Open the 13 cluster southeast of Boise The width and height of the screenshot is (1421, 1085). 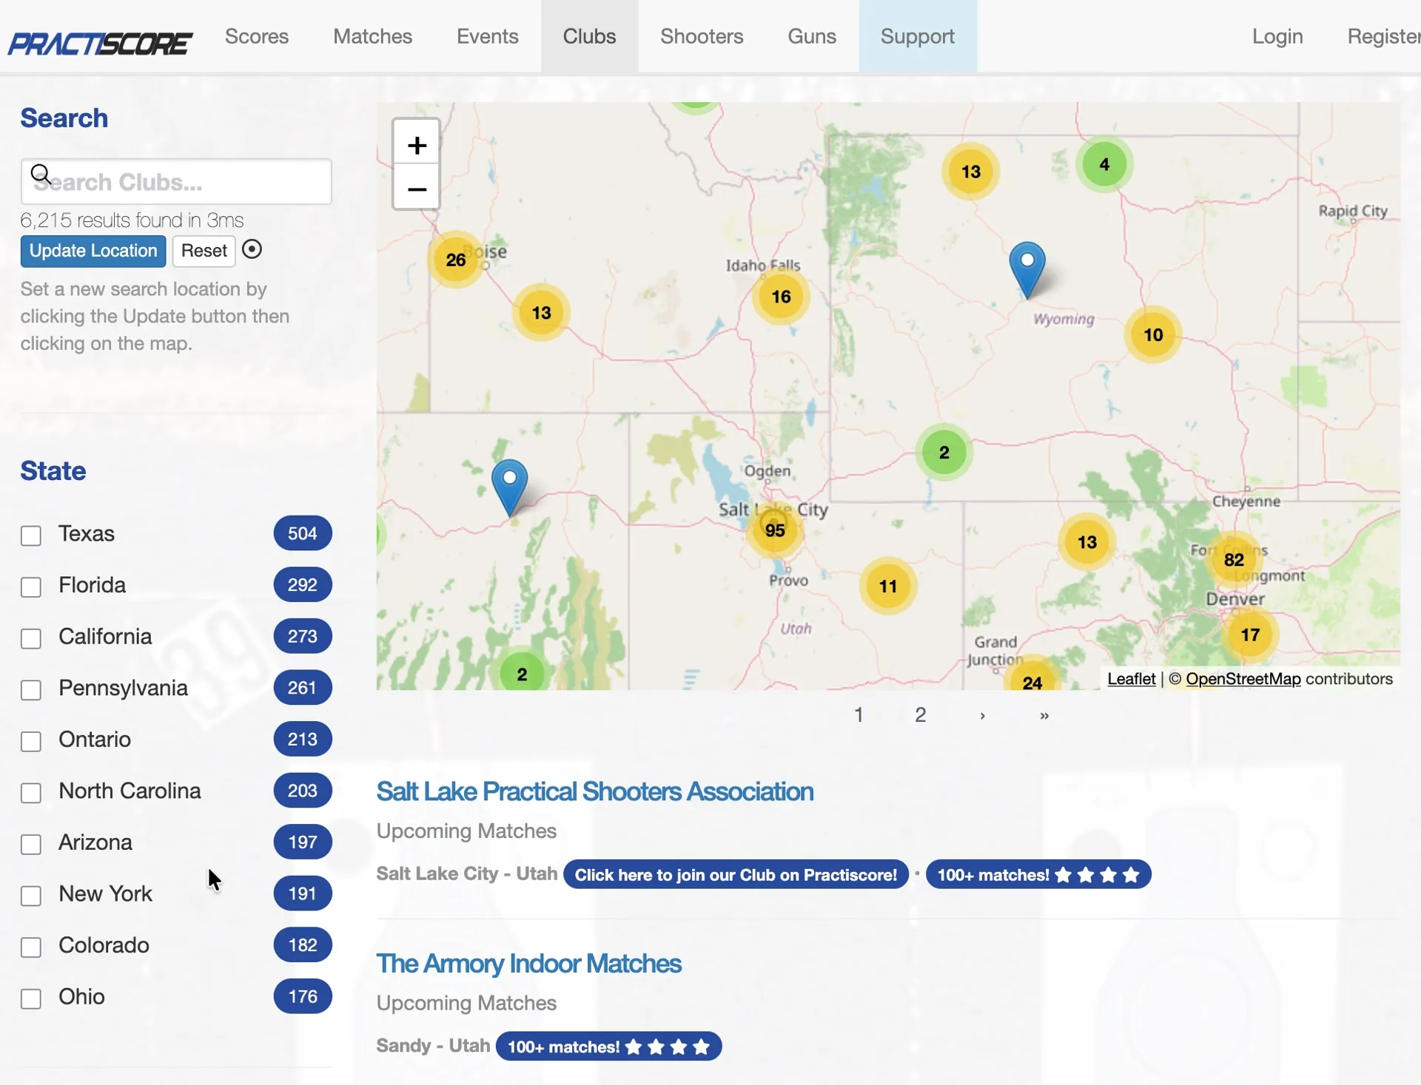[541, 313]
